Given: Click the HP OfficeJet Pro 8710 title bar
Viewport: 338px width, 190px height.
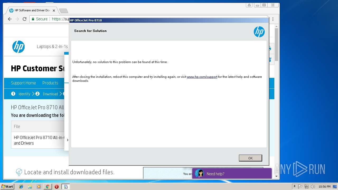Looking at the screenshot, I should coord(169,20).
